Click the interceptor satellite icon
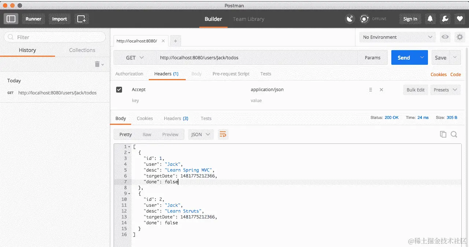The image size is (469, 247). pos(350,19)
